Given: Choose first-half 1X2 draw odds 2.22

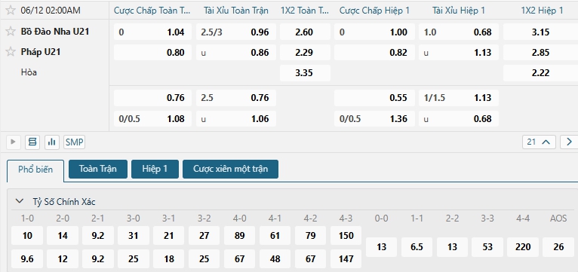Looking at the screenshot, I should 540,73.
